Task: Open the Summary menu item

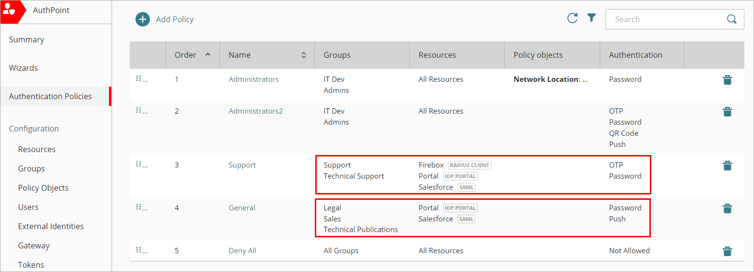Action: (x=27, y=39)
